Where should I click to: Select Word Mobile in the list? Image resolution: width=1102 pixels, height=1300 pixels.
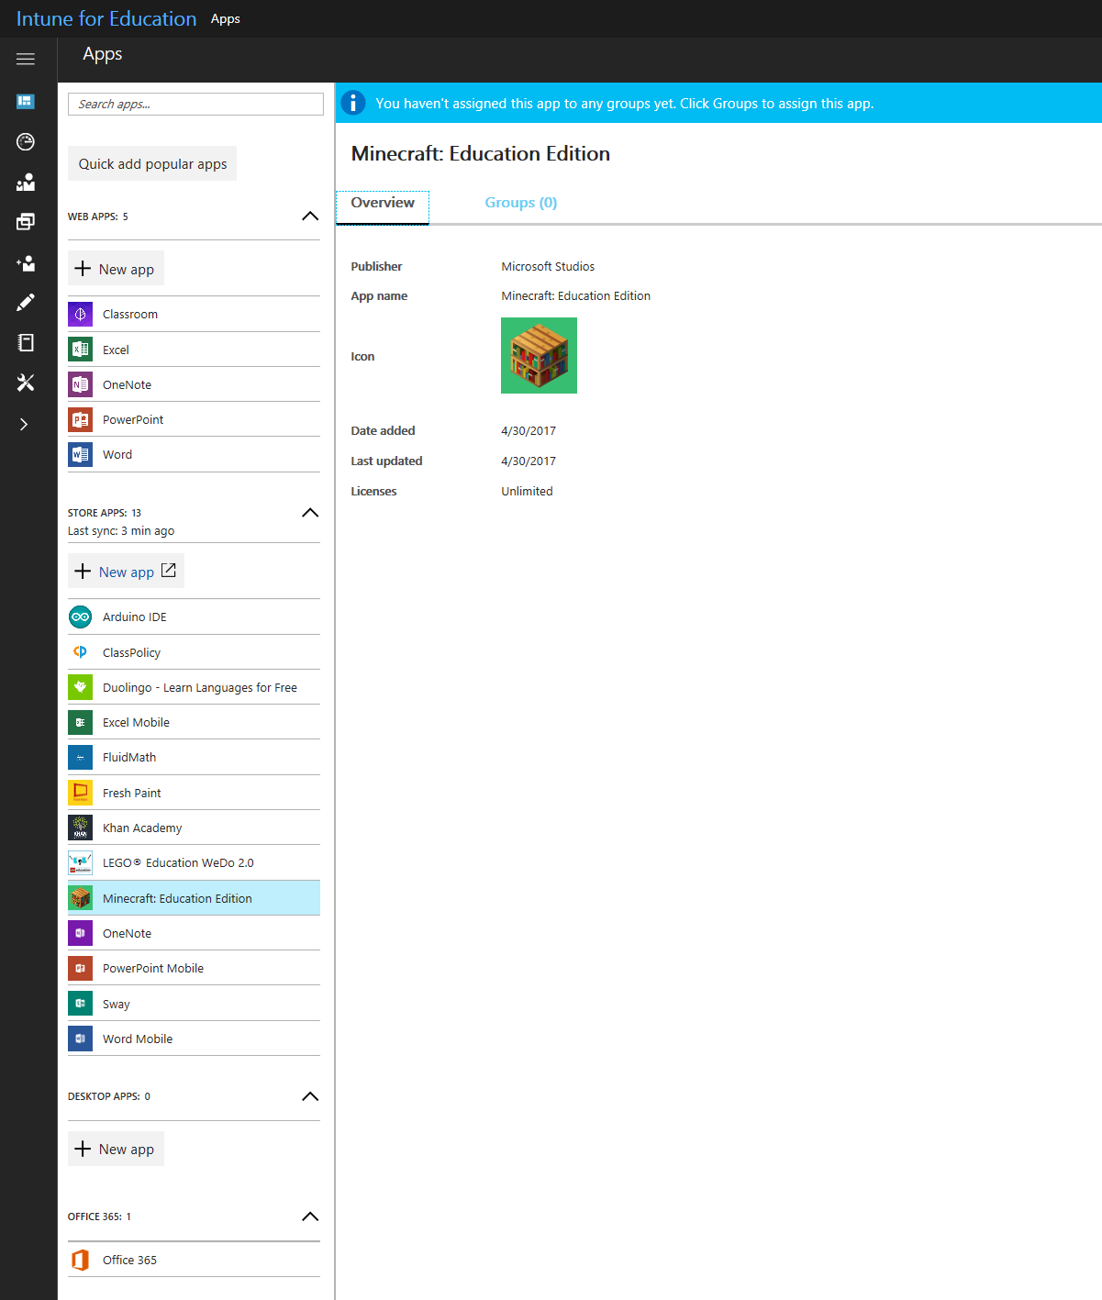194,1039
